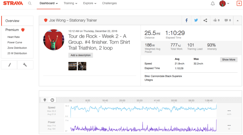Open the notifications bell
This screenshot has width=243, height=135.
[x=213, y=3]
